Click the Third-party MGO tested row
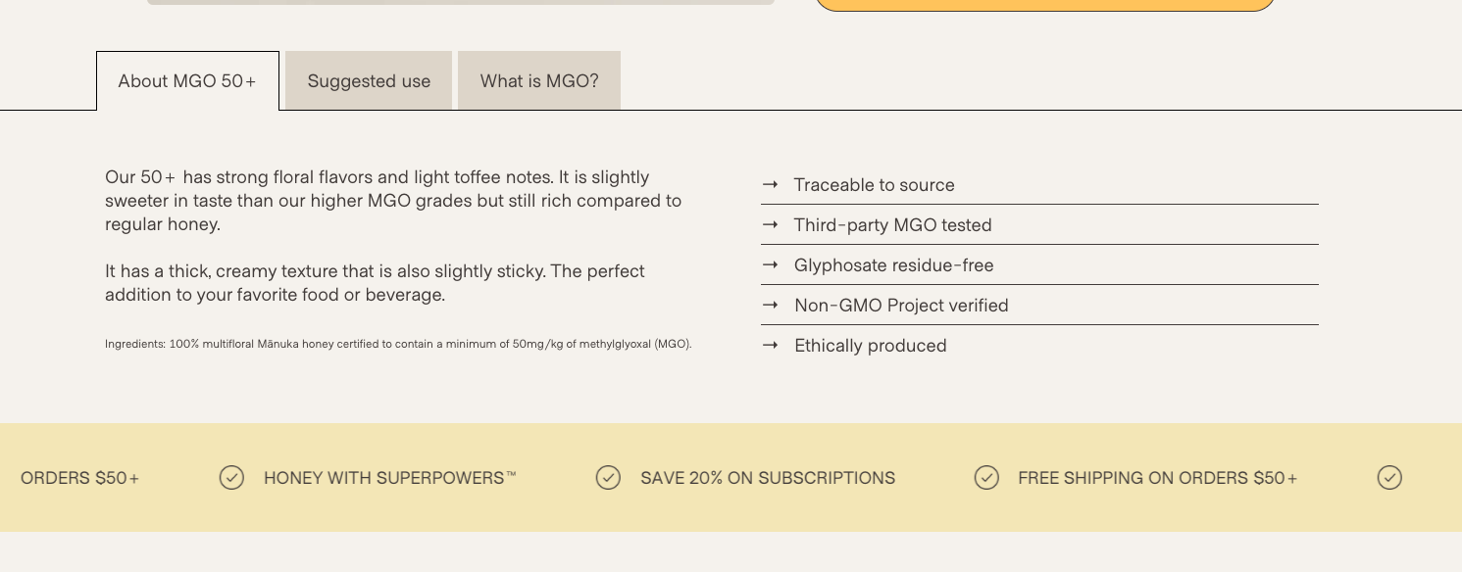The image size is (1462, 572). tap(892, 224)
